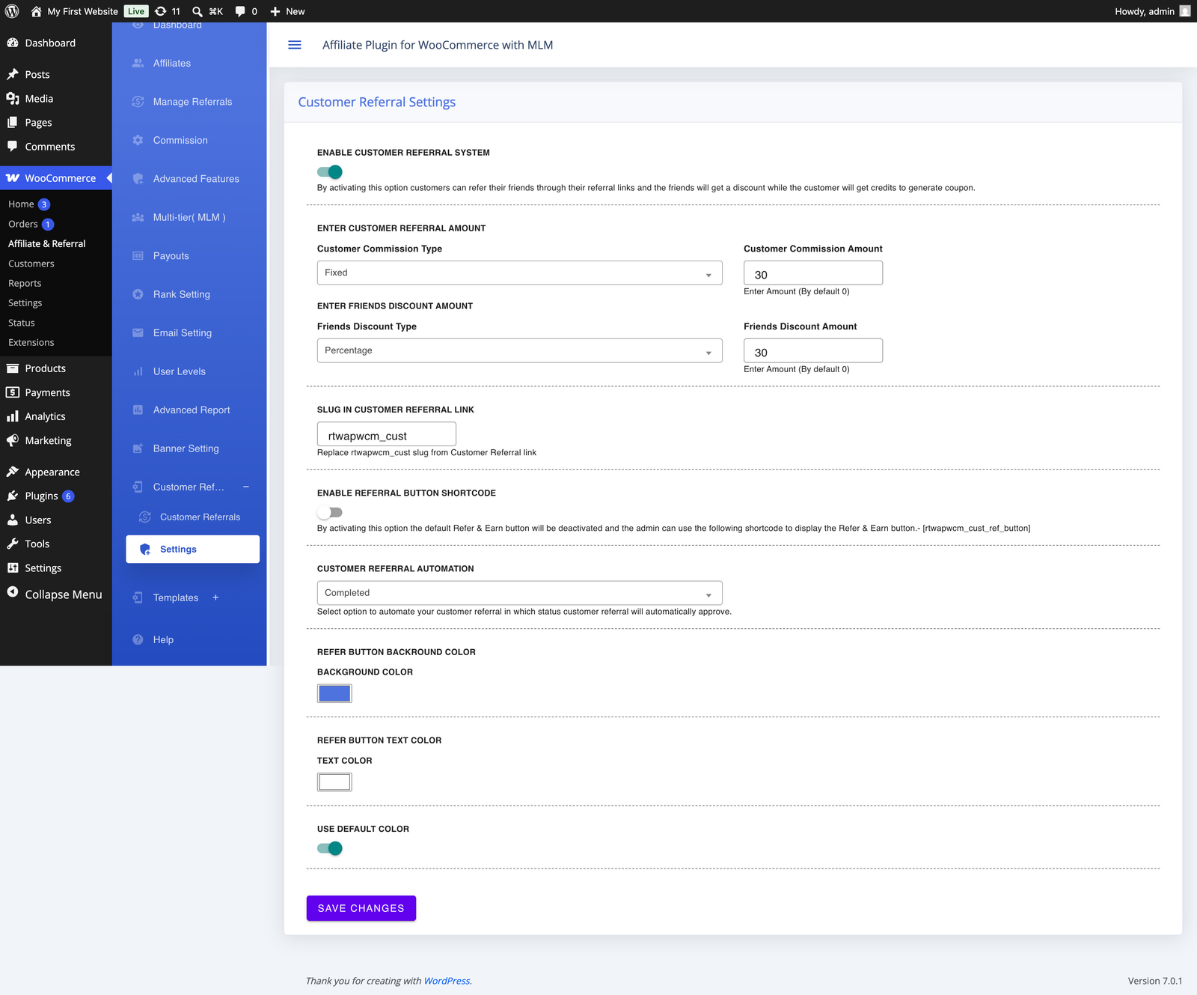Open the search icon in admin bar
Viewport: 1197px width, 995px height.
click(198, 11)
